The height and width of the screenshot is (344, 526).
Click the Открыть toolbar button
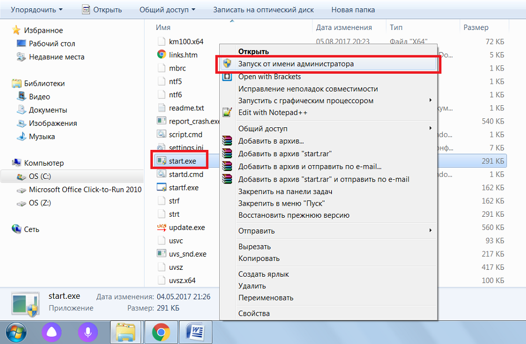pyautogui.click(x=102, y=10)
